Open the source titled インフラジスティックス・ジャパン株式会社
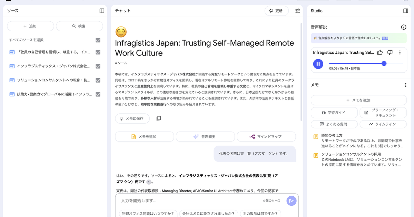 click(x=53, y=66)
